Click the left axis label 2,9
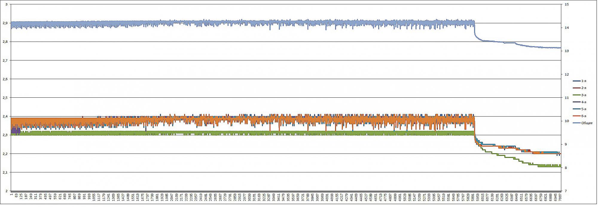598x207 pixels. point(5,23)
